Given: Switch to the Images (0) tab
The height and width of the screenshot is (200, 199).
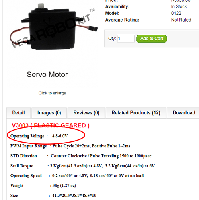Looking at the screenshot, I should click(x=49, y=113).
